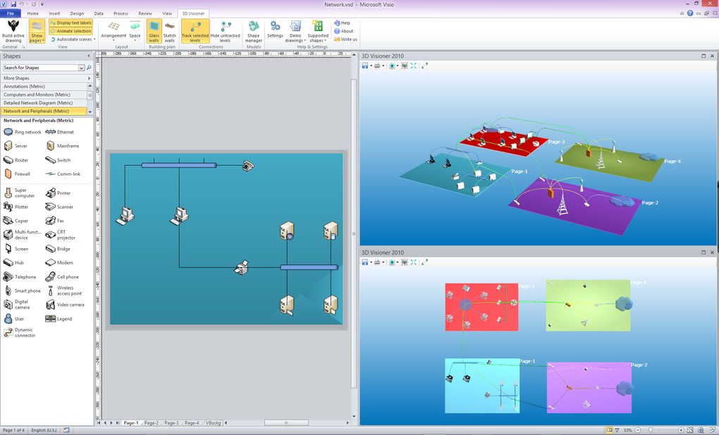Pick the Cell phone shape
Image resolution: width=719 pixels, height=435 pixels.
(62, 277)
